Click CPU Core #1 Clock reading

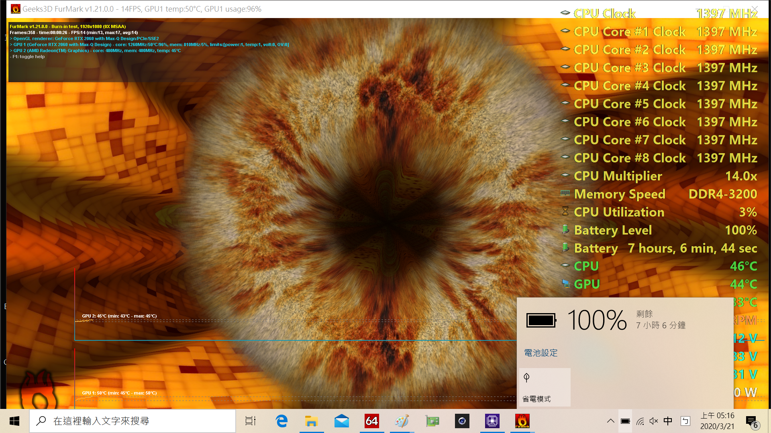click(727, 32)
